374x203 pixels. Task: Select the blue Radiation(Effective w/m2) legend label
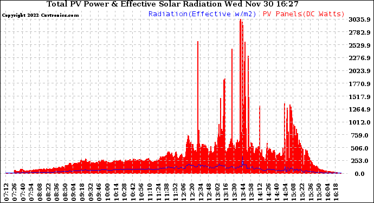tap(202, 14)
